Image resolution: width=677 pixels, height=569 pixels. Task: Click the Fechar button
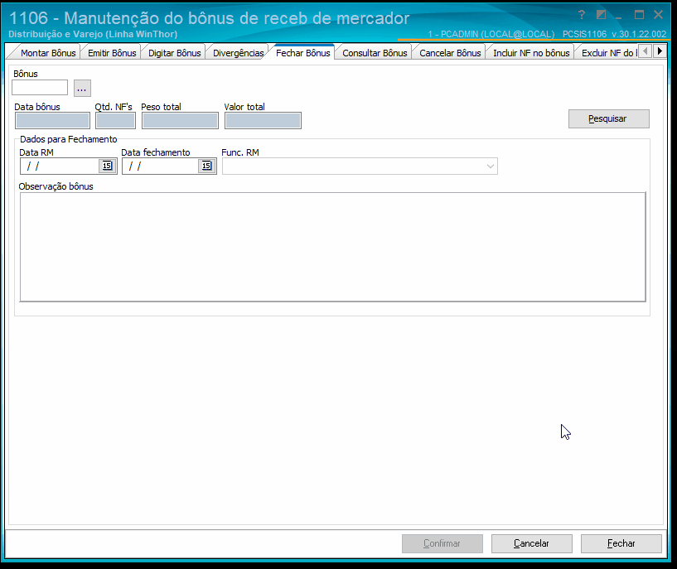pos(621,543)
